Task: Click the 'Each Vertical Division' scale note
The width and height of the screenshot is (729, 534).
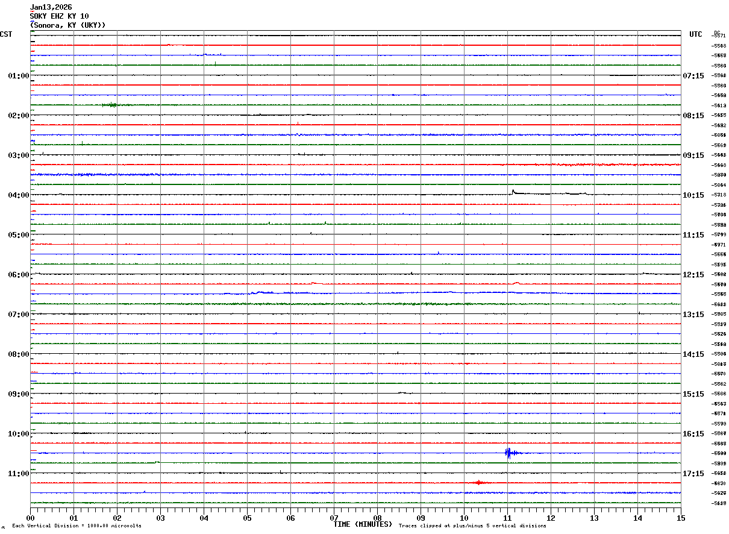Action: 77,526
